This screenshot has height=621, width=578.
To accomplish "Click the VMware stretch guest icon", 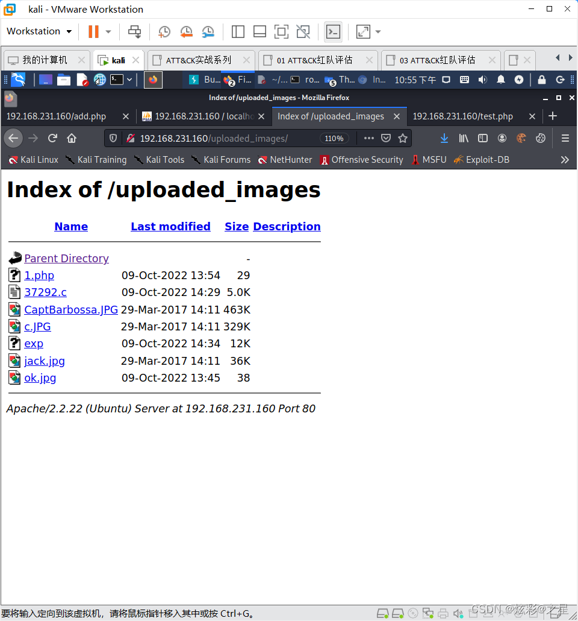I will 363,32.
